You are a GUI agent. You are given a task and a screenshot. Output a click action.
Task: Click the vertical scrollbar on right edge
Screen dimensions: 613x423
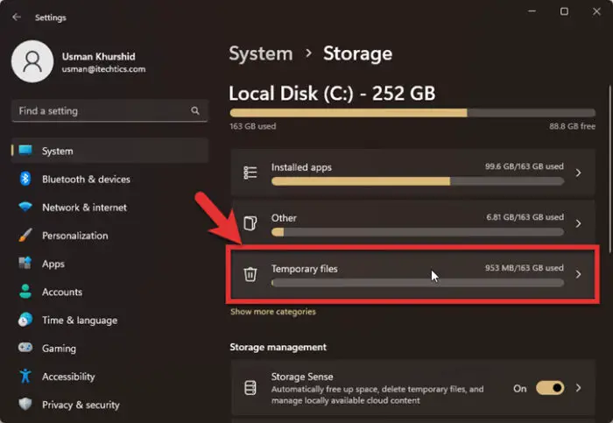click(x=609, y=169)
